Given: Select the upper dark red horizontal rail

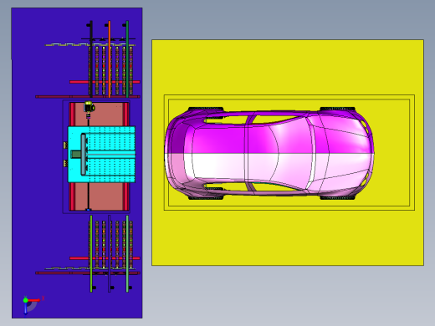Looking at the screenshot, I should (x=88, y=97).
